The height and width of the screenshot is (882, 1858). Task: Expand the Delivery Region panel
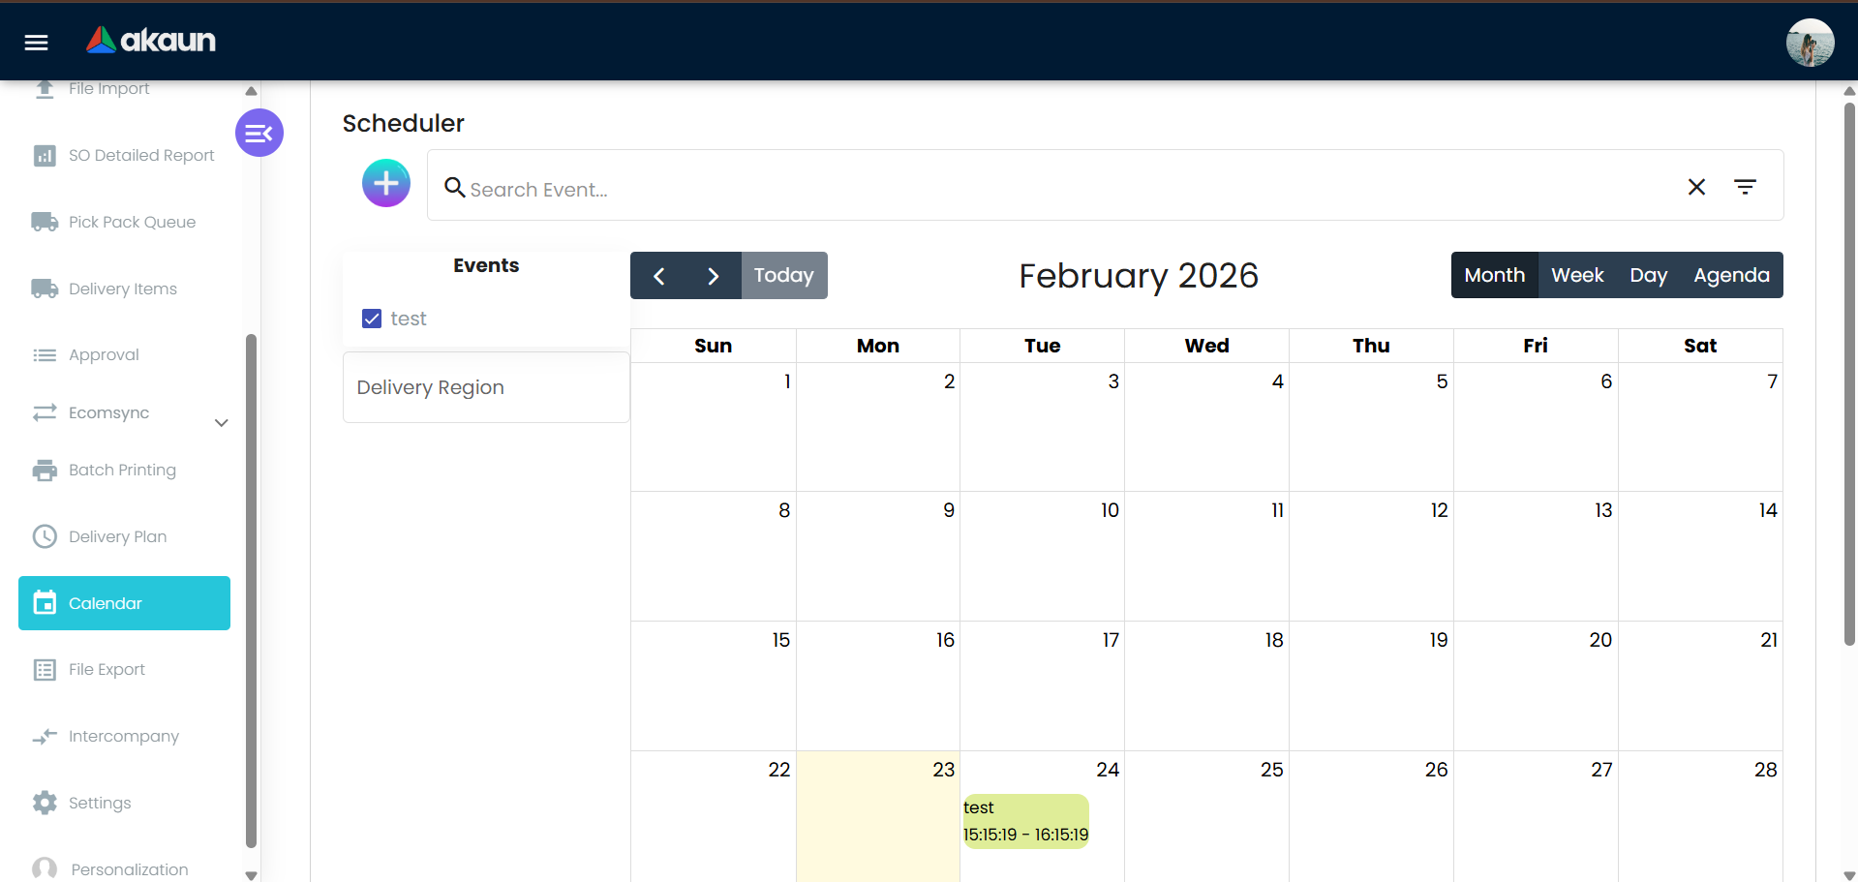[486, 387]
